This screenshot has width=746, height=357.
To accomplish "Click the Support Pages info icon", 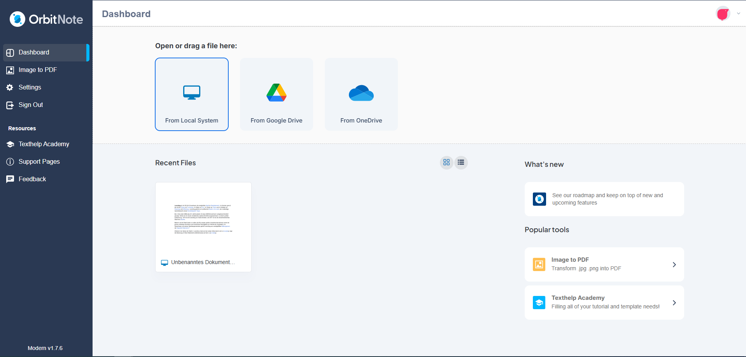I will pos(10,161).
